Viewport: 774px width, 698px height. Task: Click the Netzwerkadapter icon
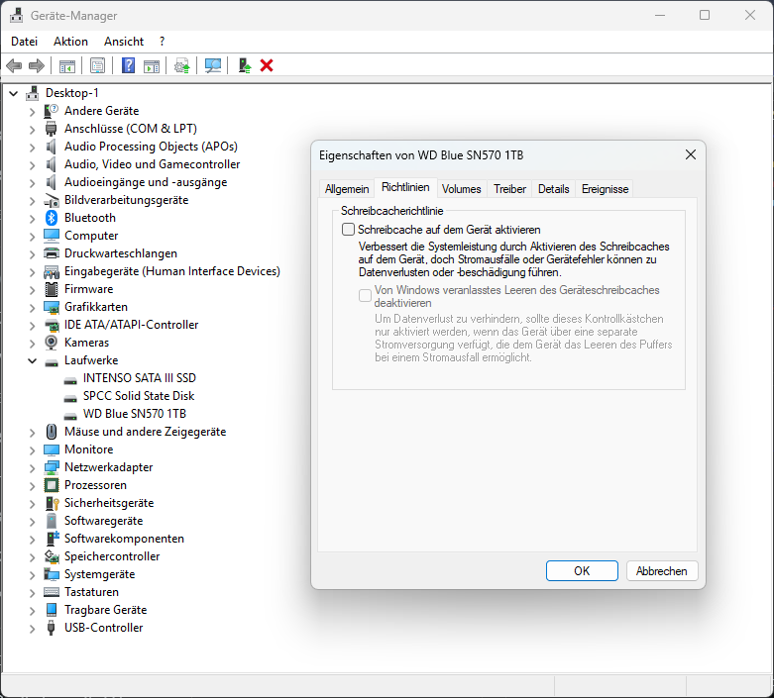(x=52, y=467)
